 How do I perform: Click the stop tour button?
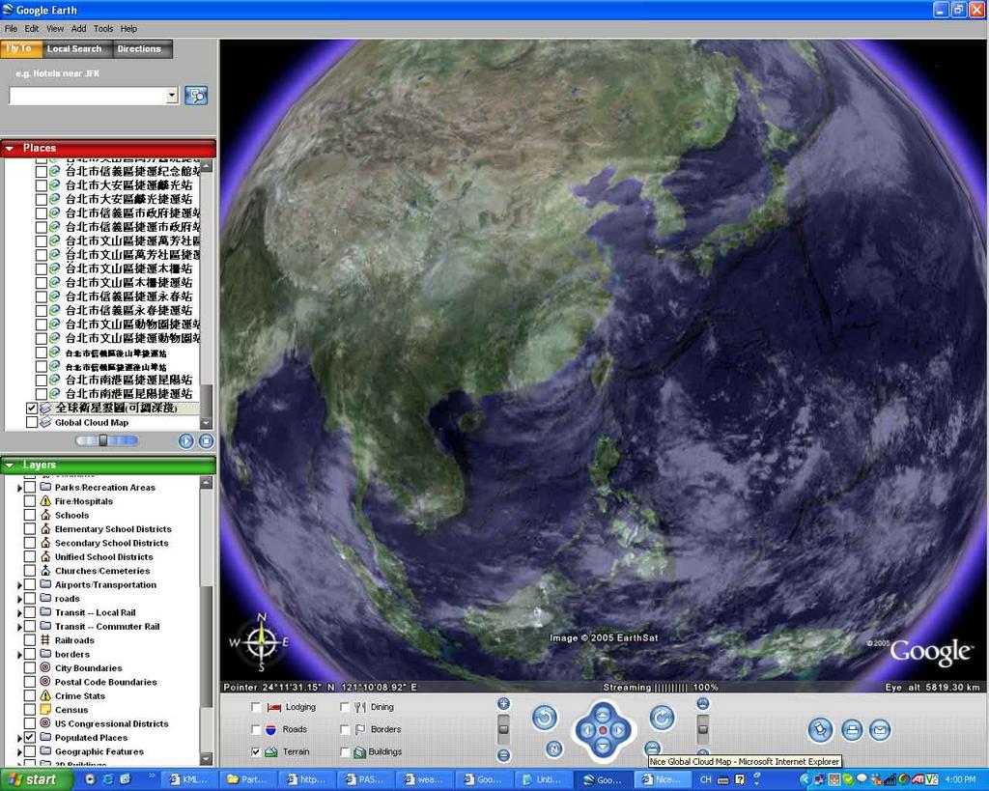pyautogui.click(x=207, y=441)
